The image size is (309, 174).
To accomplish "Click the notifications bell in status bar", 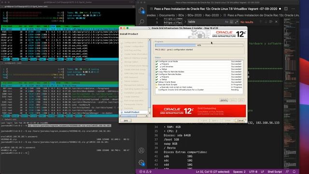I will (x=294, y=172).
